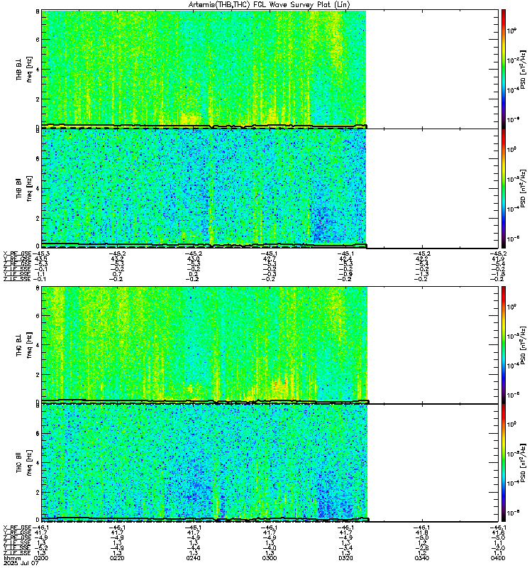
Task: Click inside the THB B⊥ spectrogram panel
Action: point(270,69)
